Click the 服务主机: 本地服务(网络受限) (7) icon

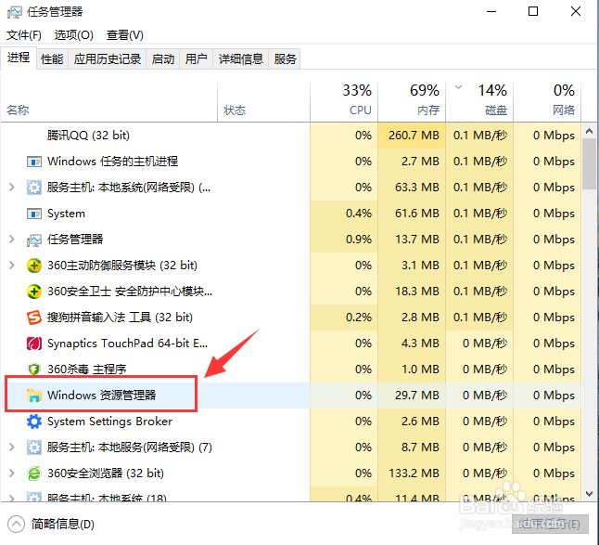point(34,448)
